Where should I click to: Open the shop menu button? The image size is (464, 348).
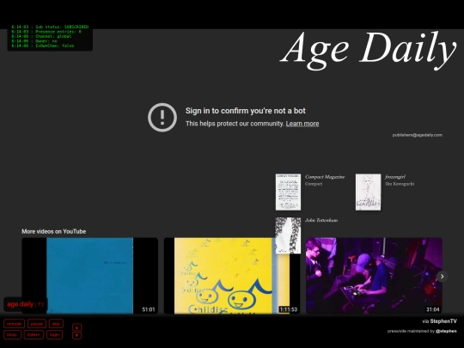click(12, 335)
